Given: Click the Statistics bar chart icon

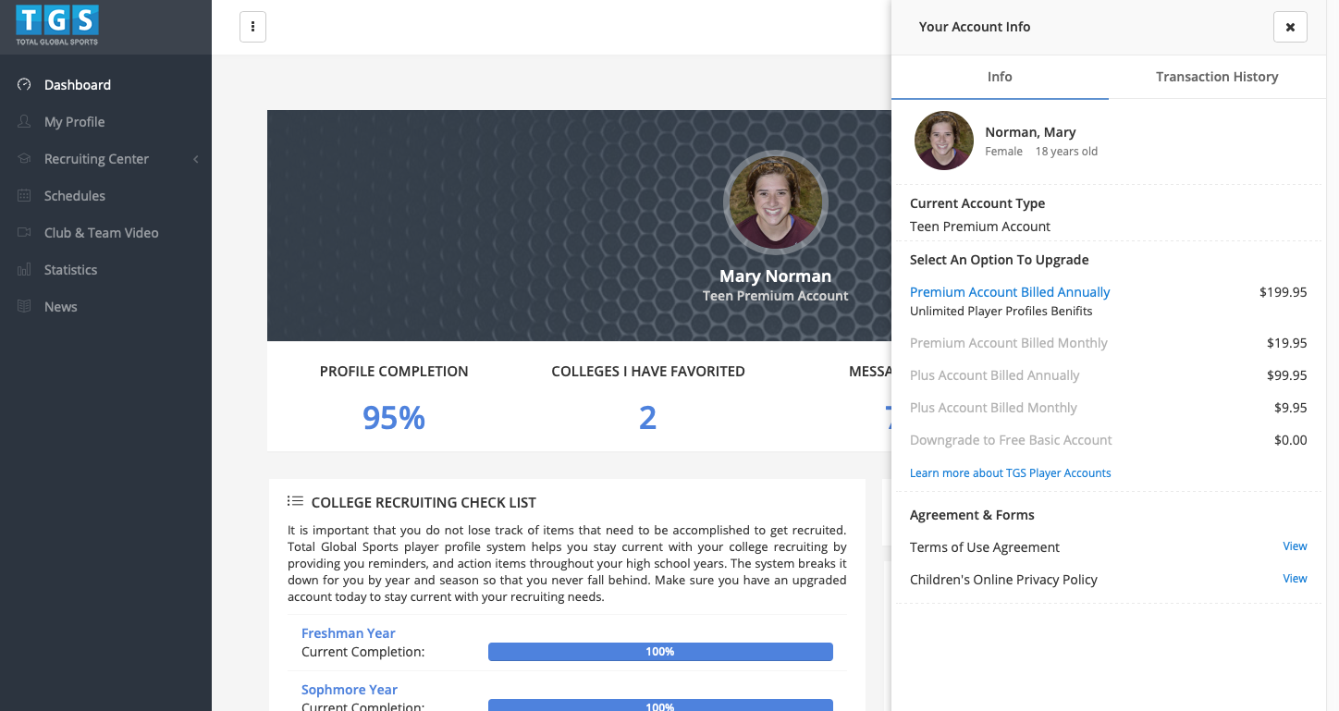Looking at the screenshot, I should [25, 270].
